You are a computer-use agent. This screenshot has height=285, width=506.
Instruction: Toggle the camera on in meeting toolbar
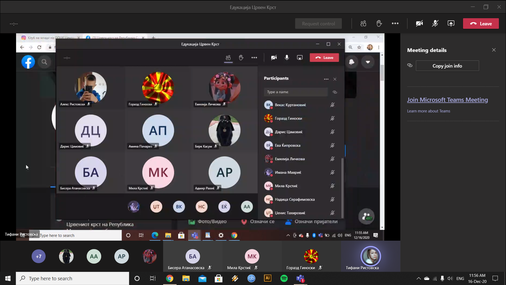click(419, 23)
